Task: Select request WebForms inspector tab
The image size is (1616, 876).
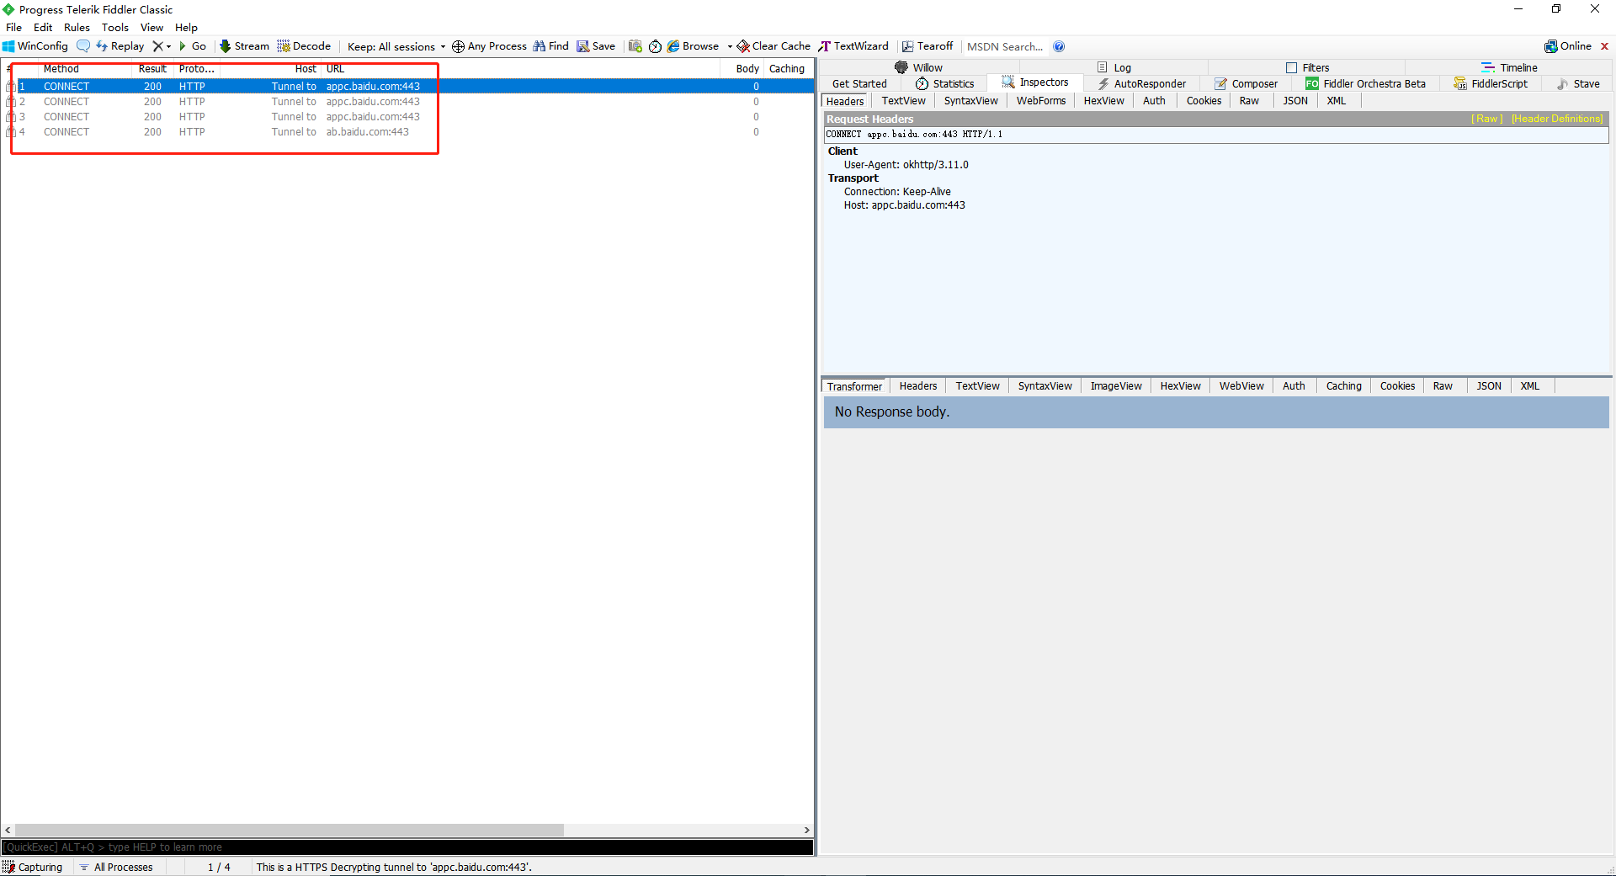Action: 1041,101
